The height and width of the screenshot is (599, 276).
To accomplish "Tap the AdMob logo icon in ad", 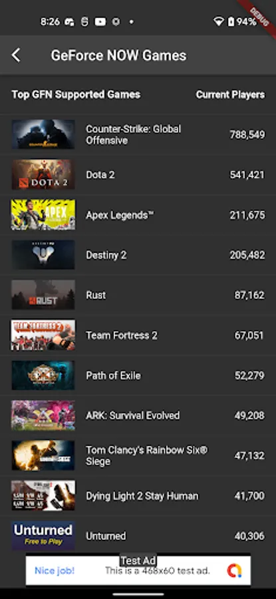I will coord(234,571).
